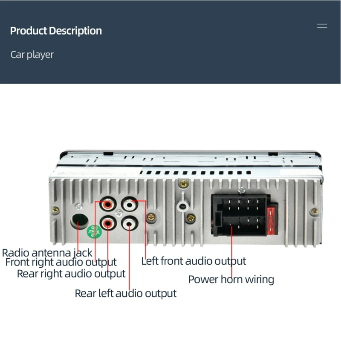Click the Front right audio output label

pyautogui.click(x=61, y=262)
